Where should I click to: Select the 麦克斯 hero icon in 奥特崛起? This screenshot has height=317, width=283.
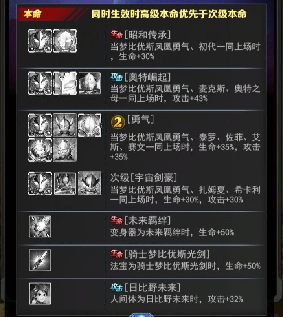click(65, 83)
